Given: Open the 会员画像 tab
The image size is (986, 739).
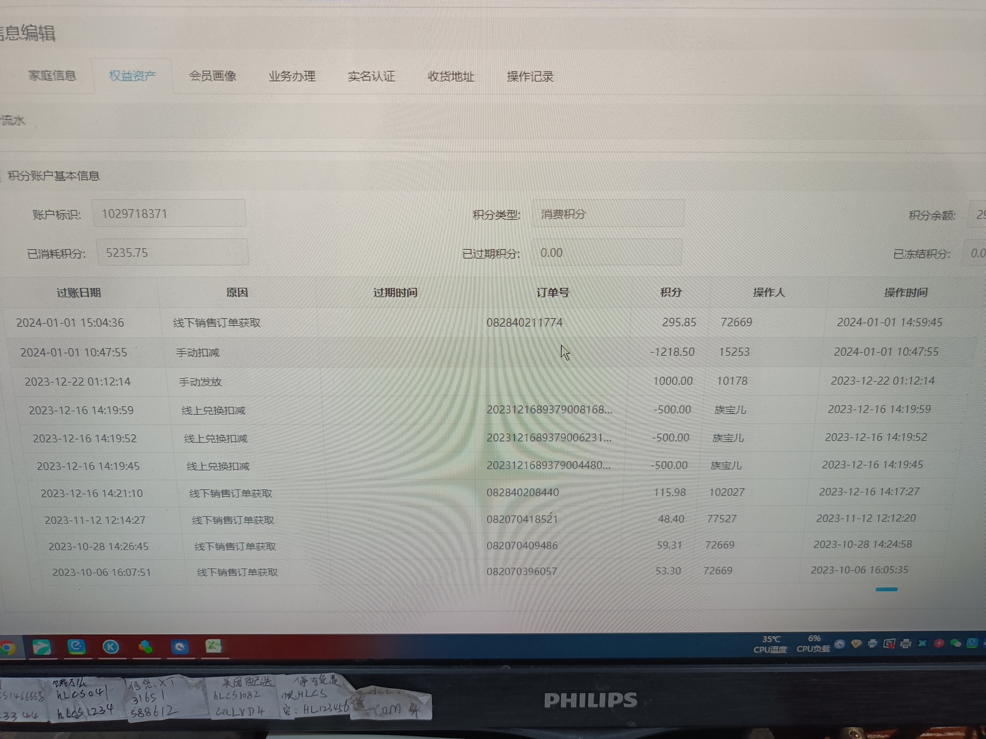Looking at the screenshot, I should [x=213, y=76].
